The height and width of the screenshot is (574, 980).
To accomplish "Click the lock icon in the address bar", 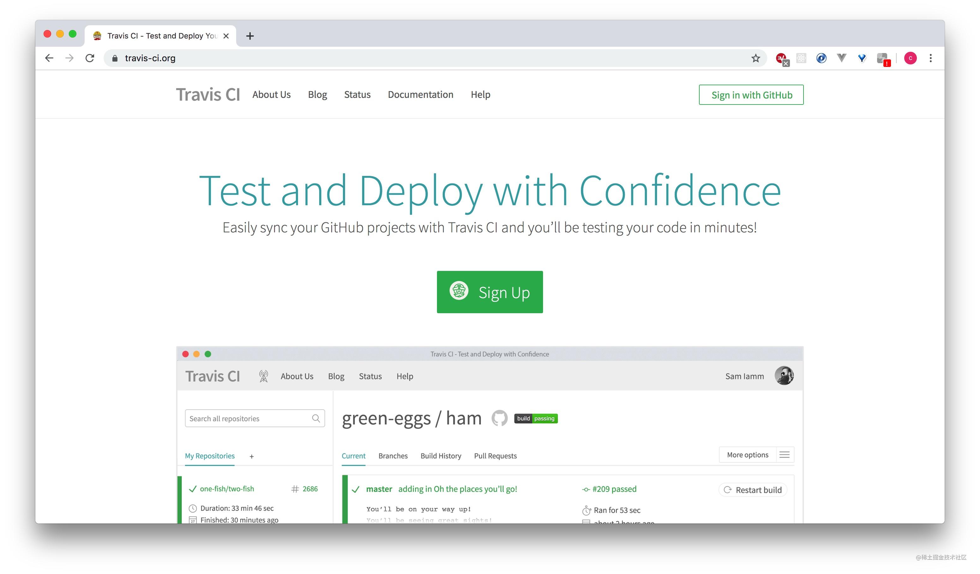I will tap(114, 58).
